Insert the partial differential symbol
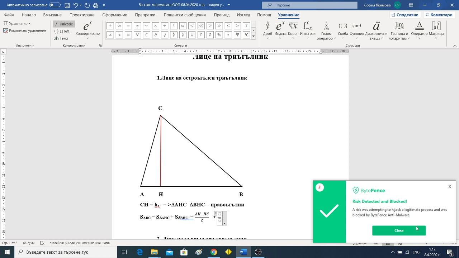Image resolution: width=459 pixels, height=258 pixels. click(x=155, y=35)
